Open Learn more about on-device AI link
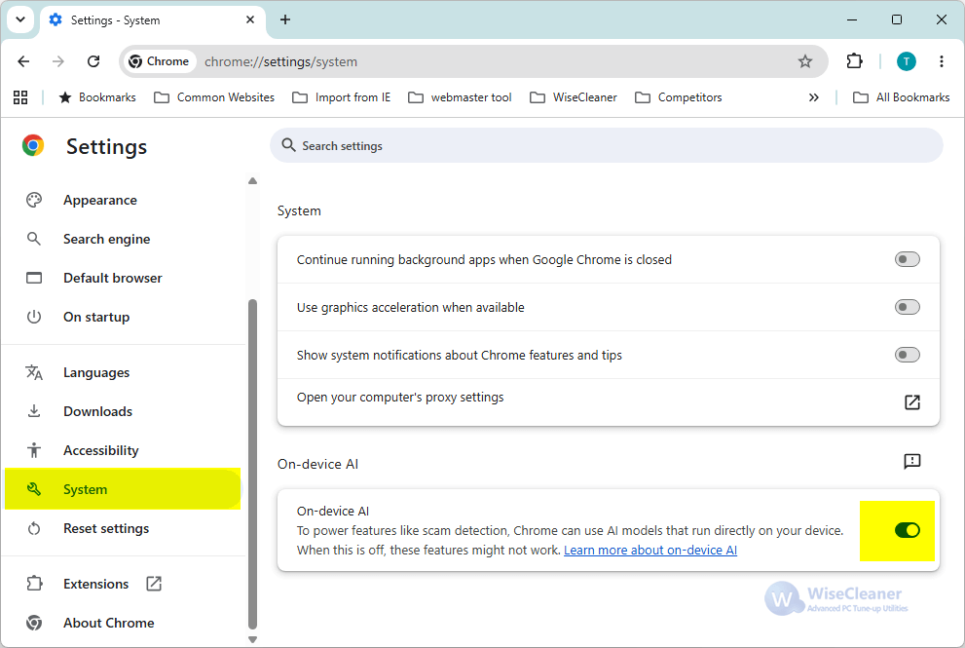Image resolution: width=965 pixels, height=648 pixels. click(650, 550)
